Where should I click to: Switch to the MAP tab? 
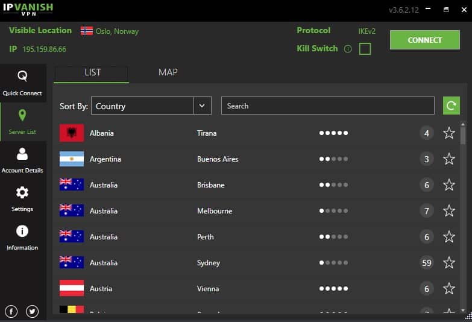click(168, 72)
